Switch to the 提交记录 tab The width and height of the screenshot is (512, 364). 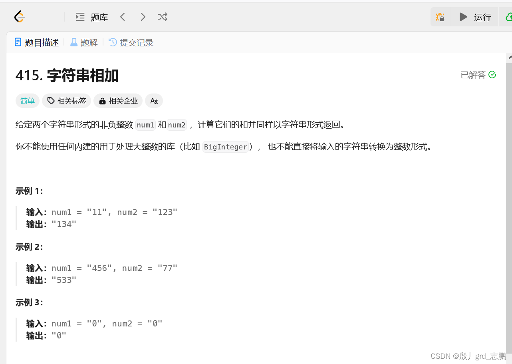[131, 42]
